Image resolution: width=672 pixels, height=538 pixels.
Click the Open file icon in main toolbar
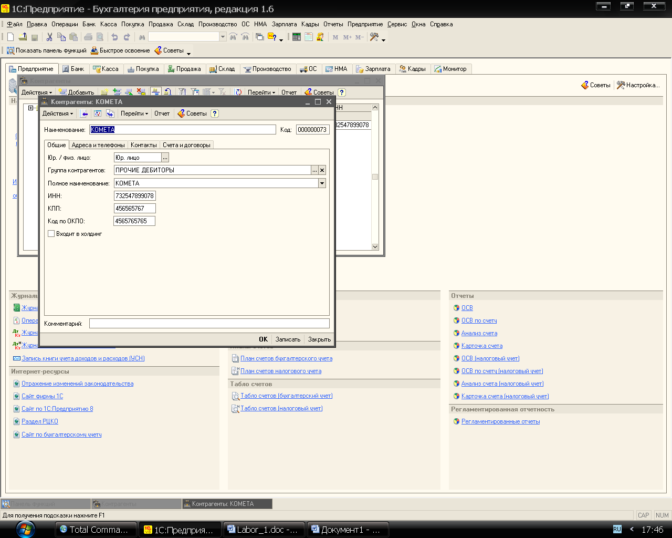23,37
